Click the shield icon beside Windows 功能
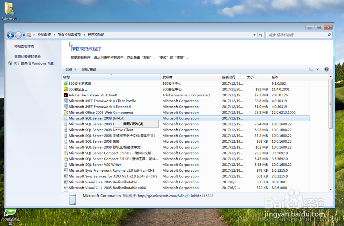 (10, 63)
